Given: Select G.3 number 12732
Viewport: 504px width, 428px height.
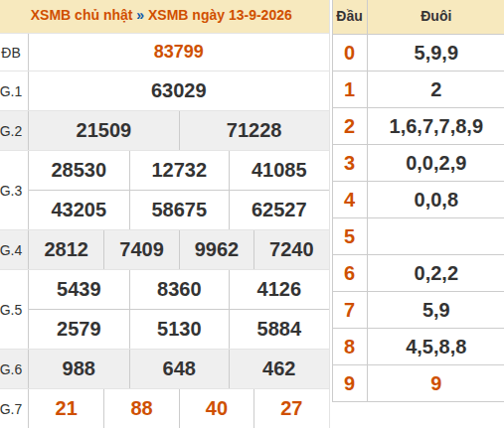Looking at the screenshot, I should [179, 170].
